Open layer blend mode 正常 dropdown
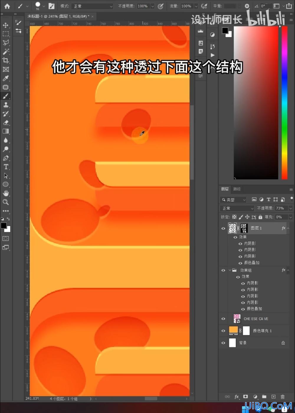Viewport: 295px width, 413px height. click(x=237, y=208)
